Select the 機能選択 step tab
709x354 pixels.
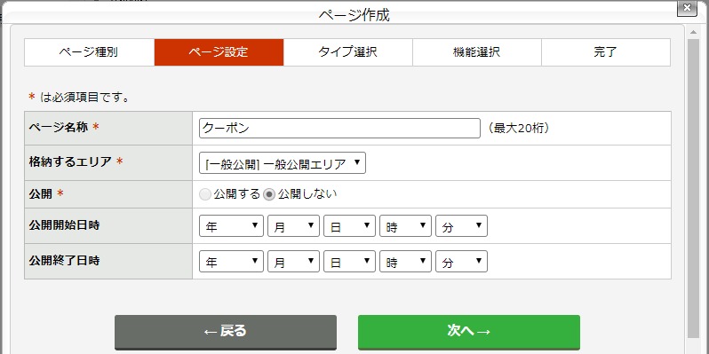[477, 52]
